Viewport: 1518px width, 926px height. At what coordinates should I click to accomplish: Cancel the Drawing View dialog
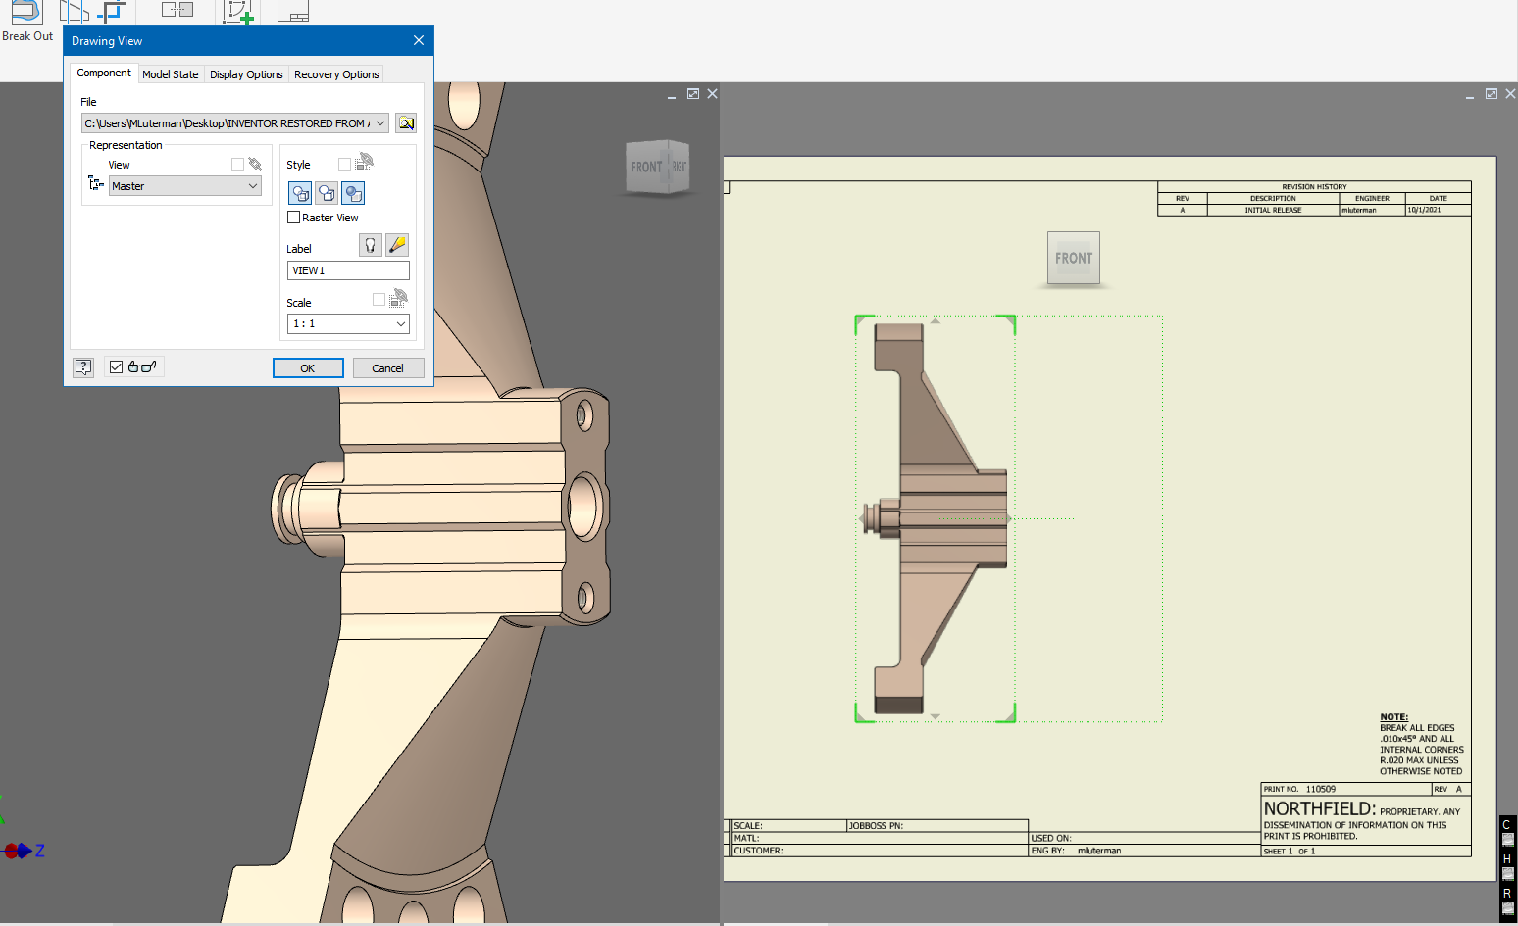point(388,367)
